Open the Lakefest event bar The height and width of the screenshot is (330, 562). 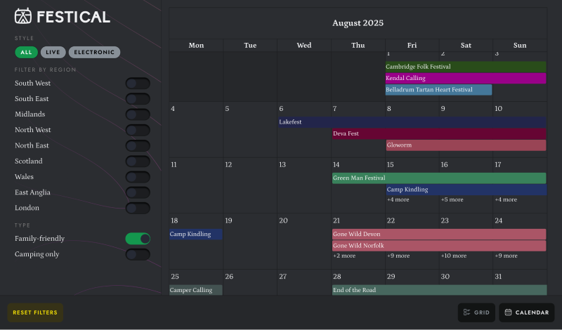tap(412, 122)
